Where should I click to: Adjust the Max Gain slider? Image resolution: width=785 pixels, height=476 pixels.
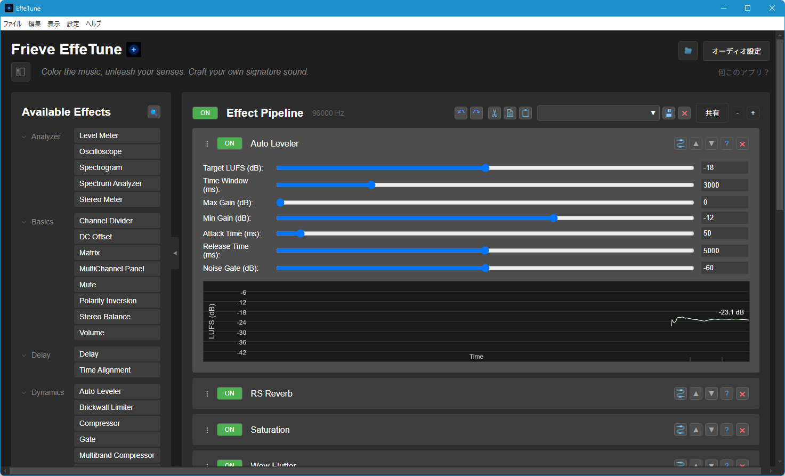coord(485,203)
